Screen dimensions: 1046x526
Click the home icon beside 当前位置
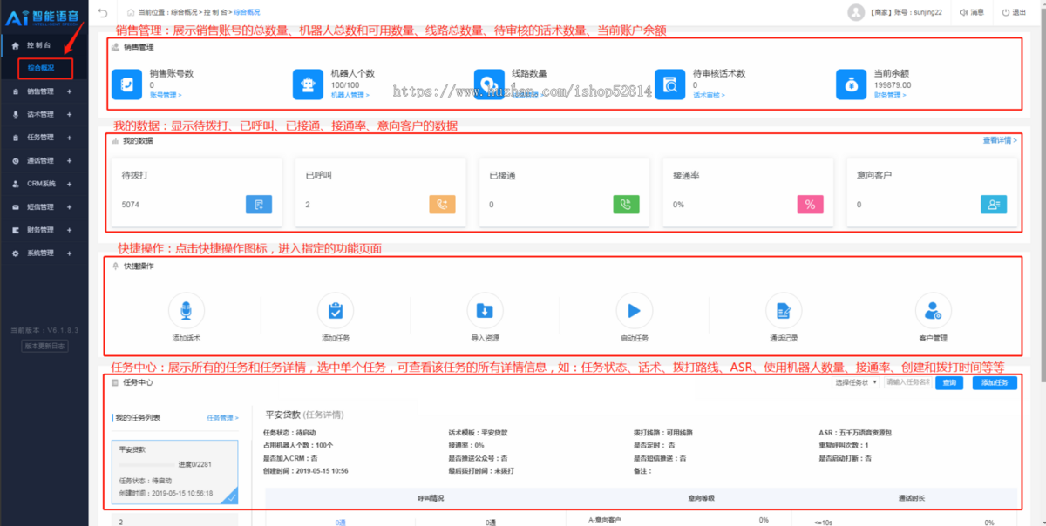(131, 12)
